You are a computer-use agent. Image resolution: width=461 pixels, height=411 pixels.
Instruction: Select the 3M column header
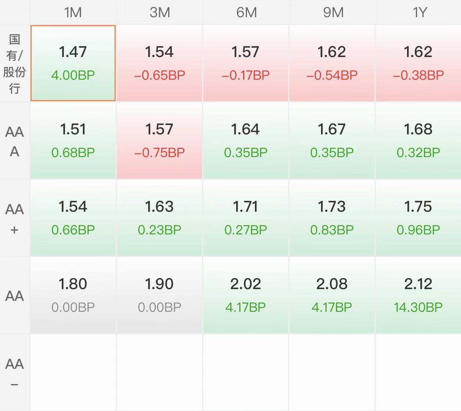click(x=160, y=13)
